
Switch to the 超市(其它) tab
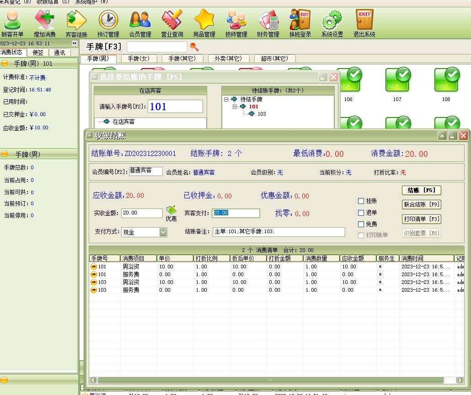[x=274, y=59]
